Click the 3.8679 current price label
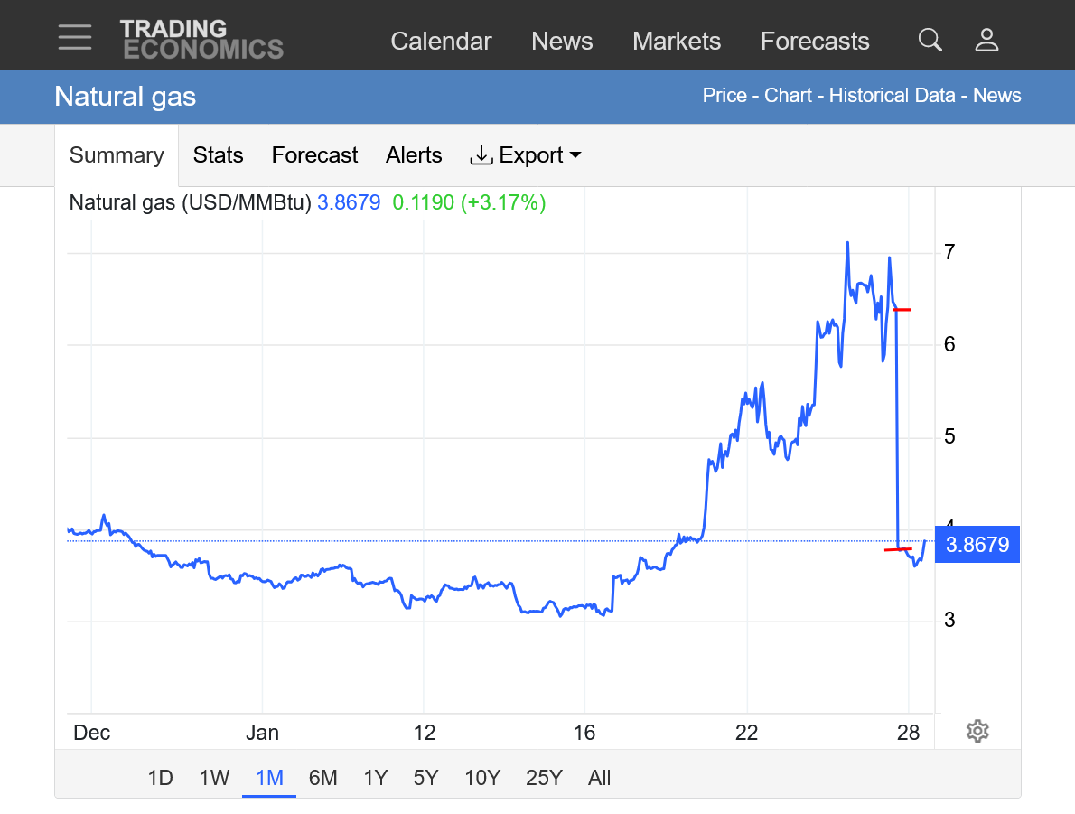The height and width of the screenshot is (814, 1075). point(977,545)
